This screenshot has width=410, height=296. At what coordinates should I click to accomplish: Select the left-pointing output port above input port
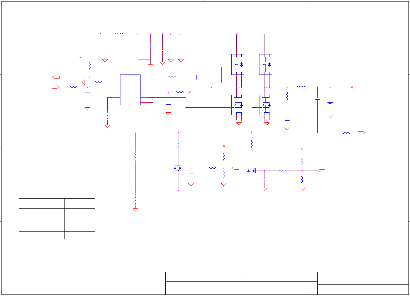[56, 77]
